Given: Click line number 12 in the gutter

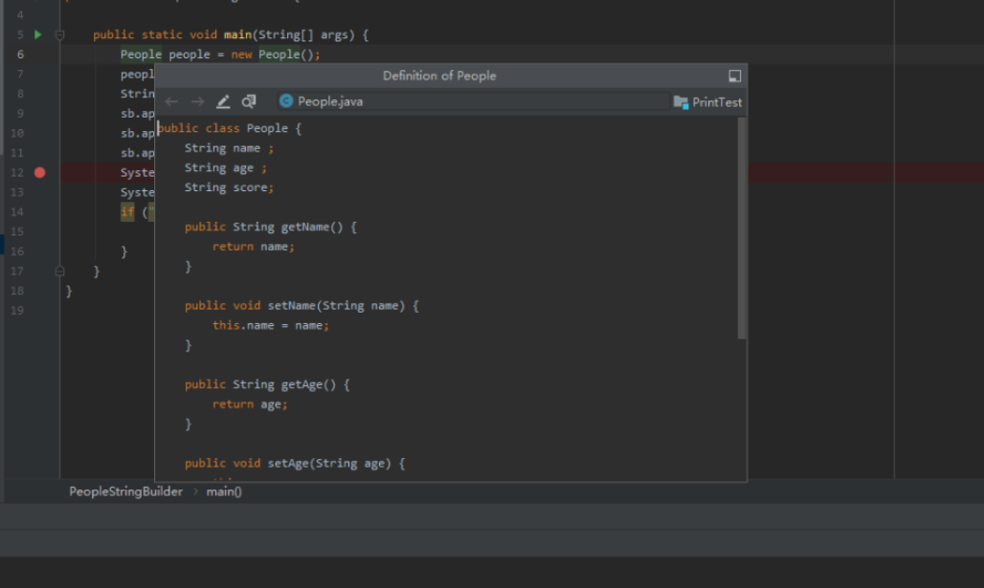Looking at the screenshot, I should click(x=17, y=172).
